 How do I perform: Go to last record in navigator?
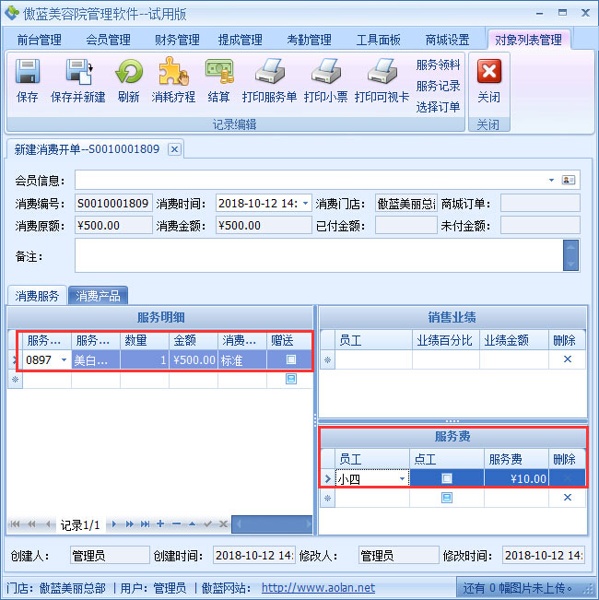tap(145, 524)
